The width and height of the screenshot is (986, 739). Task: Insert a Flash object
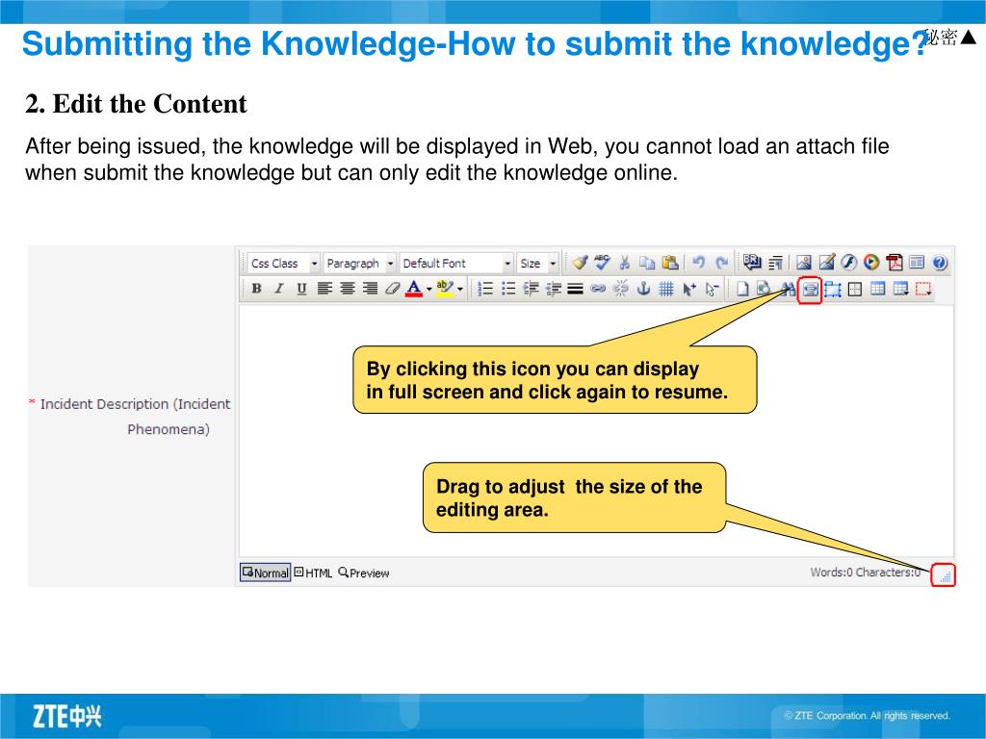tap(849, 262)
